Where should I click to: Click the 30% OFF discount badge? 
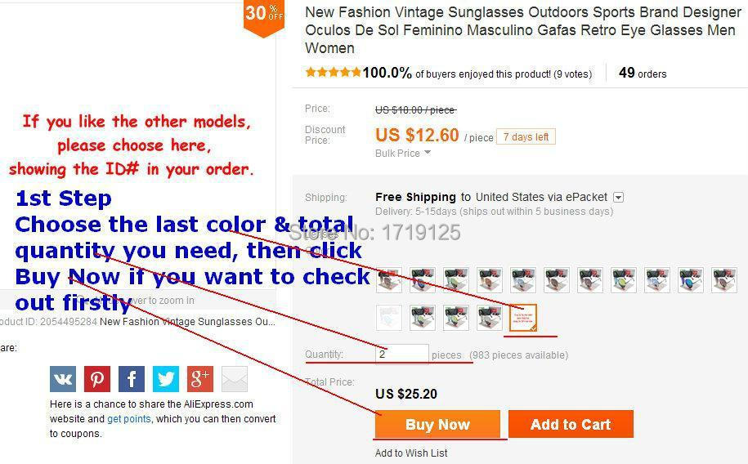(x=264, y=17)
